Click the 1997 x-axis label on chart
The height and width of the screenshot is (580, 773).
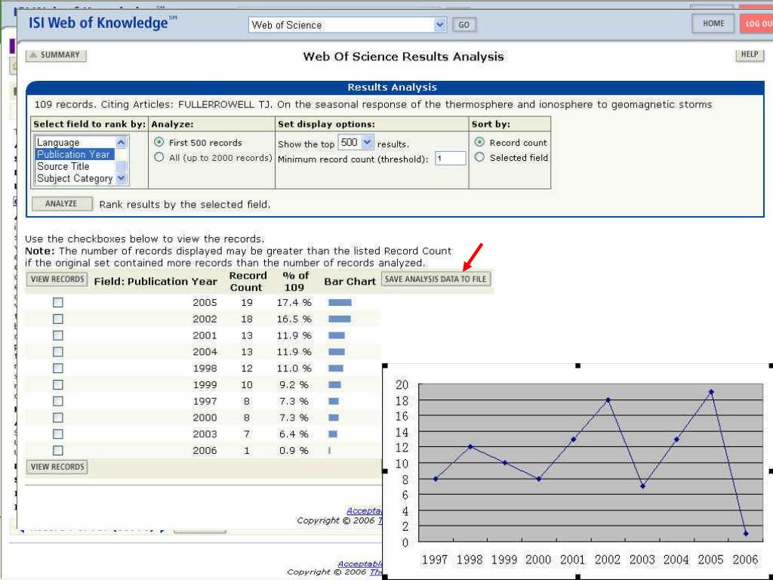tap(434, 560)
